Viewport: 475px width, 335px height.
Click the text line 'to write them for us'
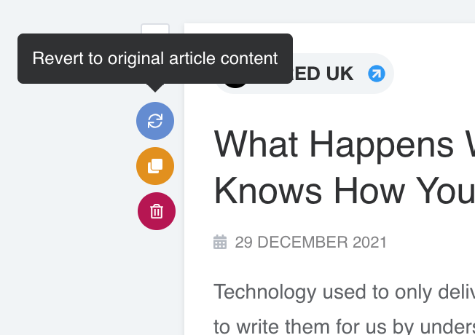(342, 324)
